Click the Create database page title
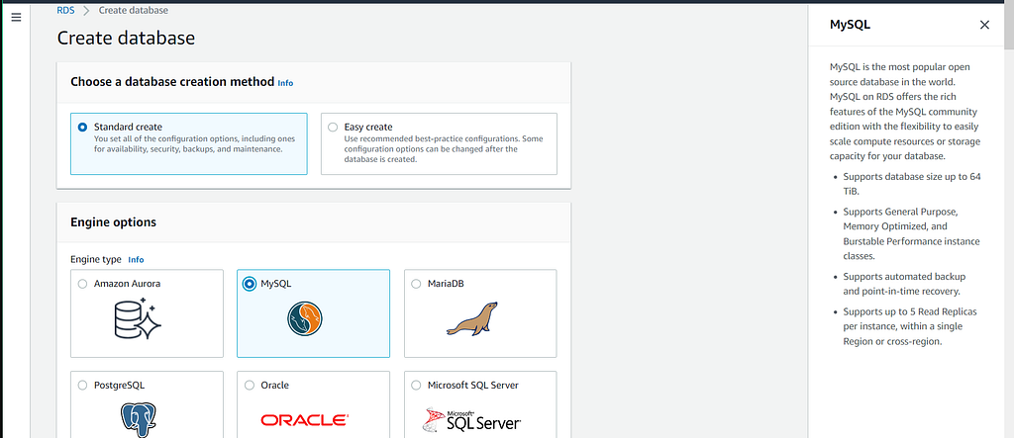The width and height of the screenshot is (1014, 438). (x=126, y=39)
